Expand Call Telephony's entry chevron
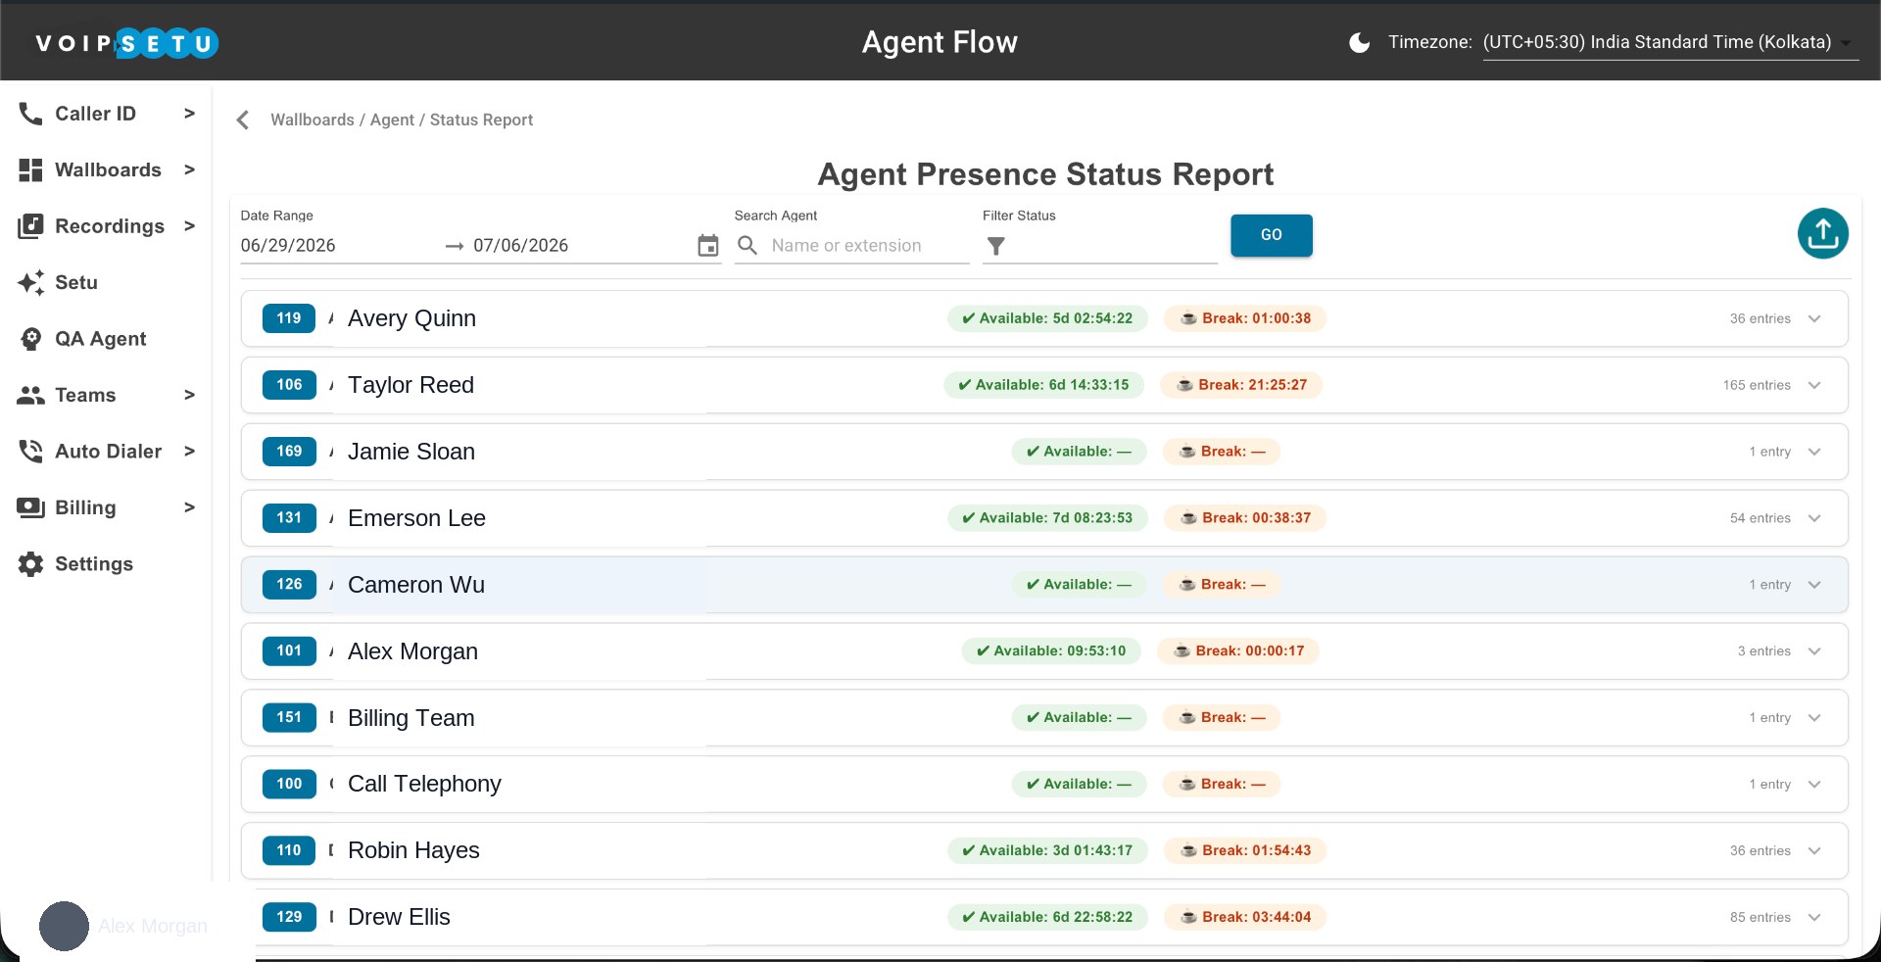1881x962 pixels. [x=1814, y=785]
